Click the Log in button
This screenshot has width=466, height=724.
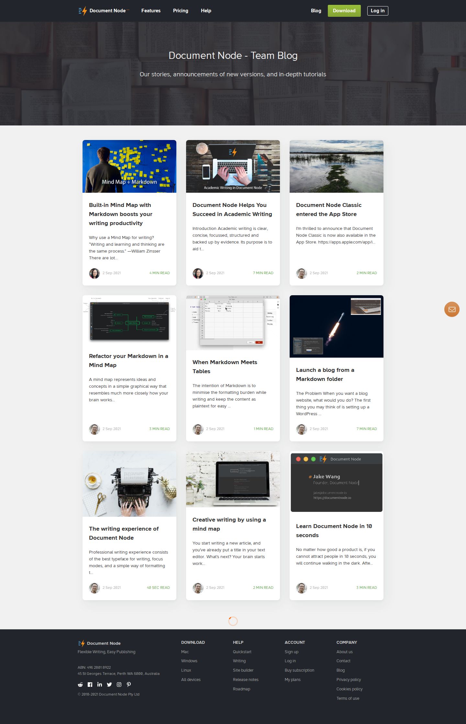tap(378, 11)
